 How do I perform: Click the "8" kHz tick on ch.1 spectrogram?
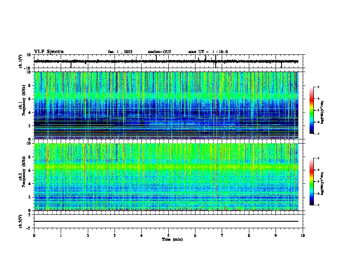(30, 85)
